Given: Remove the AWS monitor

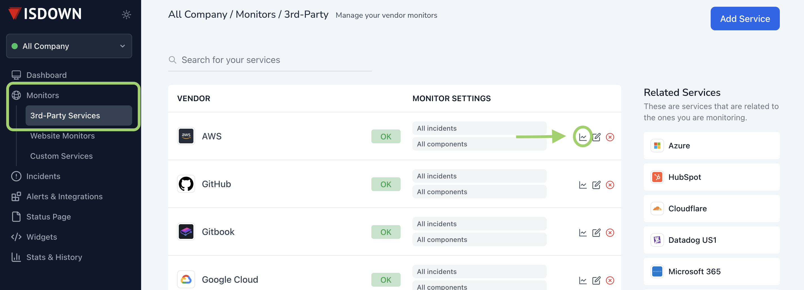Looking at the screenshot, I should coord(609,137).
